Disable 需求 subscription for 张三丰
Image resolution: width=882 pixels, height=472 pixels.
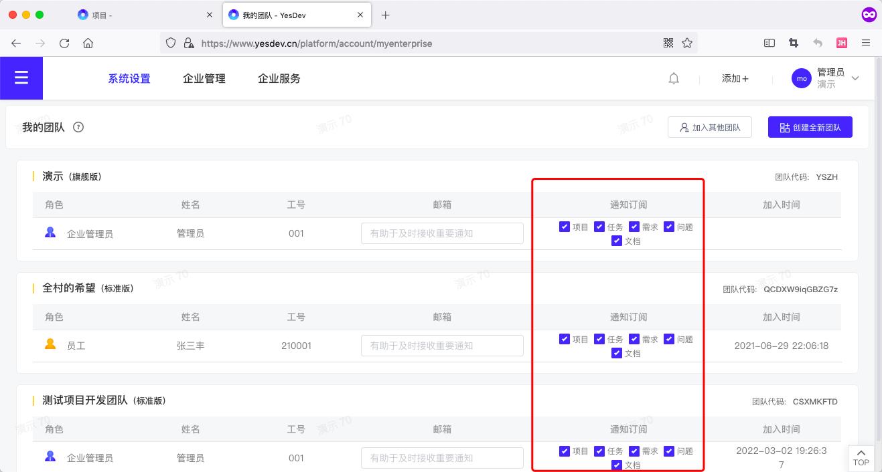(634, 339)
